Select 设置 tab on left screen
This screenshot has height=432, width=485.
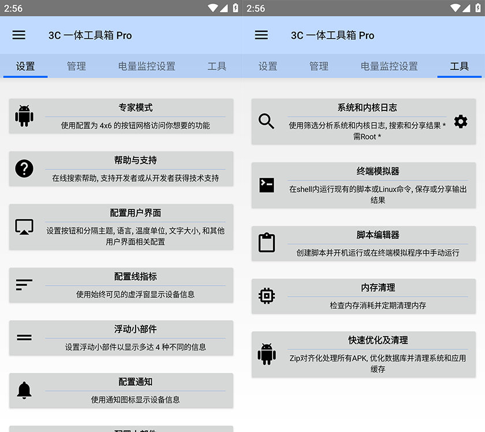25,66
